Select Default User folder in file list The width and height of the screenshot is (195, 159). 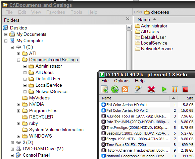coord(150,37)
